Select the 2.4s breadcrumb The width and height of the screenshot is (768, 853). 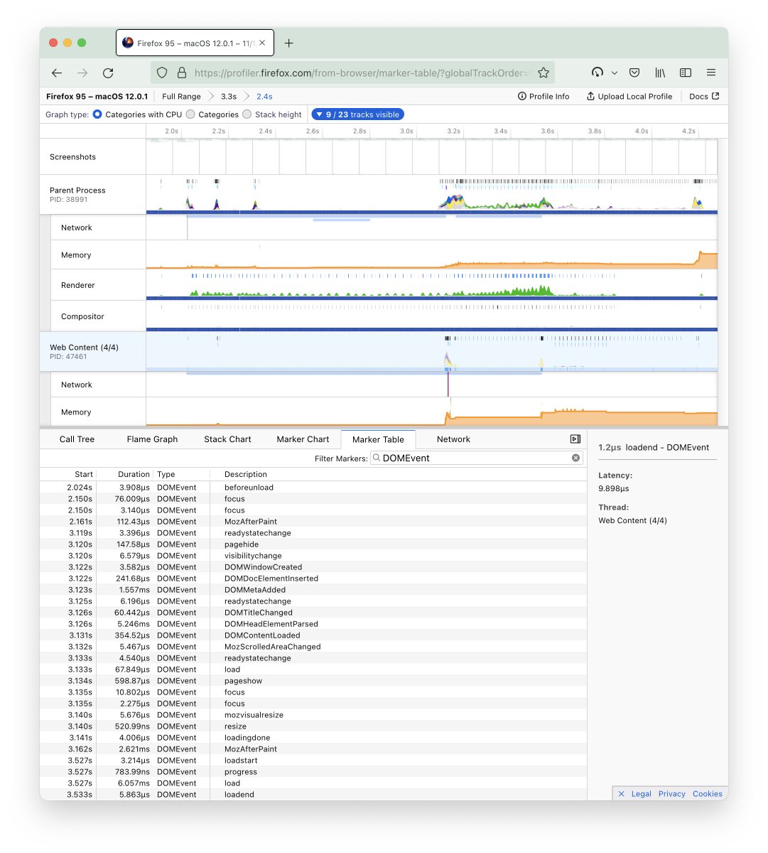[264, 96]
